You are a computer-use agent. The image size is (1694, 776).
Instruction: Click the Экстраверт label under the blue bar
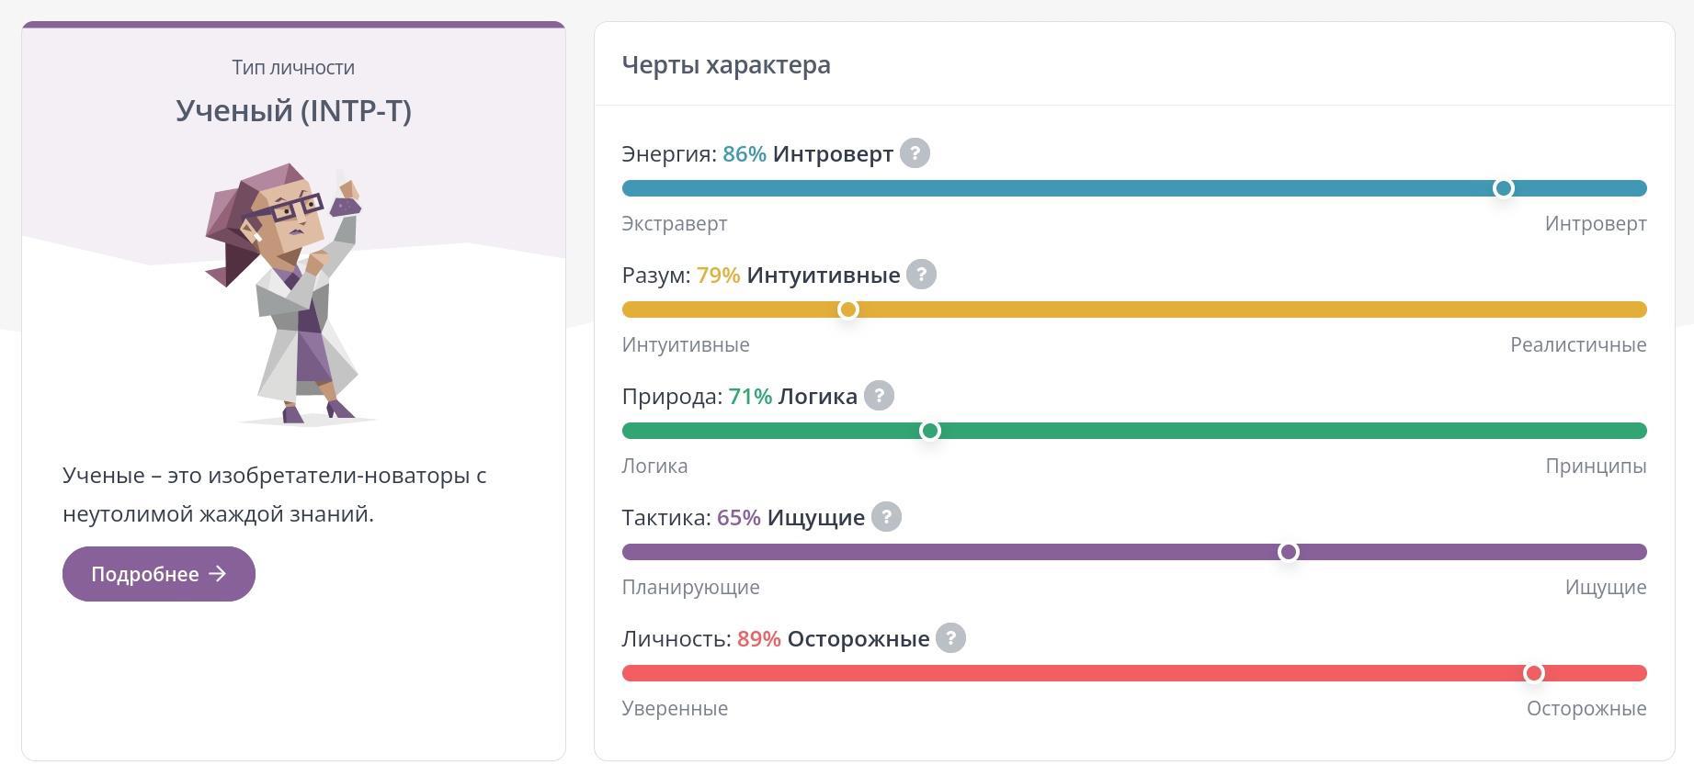(675, 224)
